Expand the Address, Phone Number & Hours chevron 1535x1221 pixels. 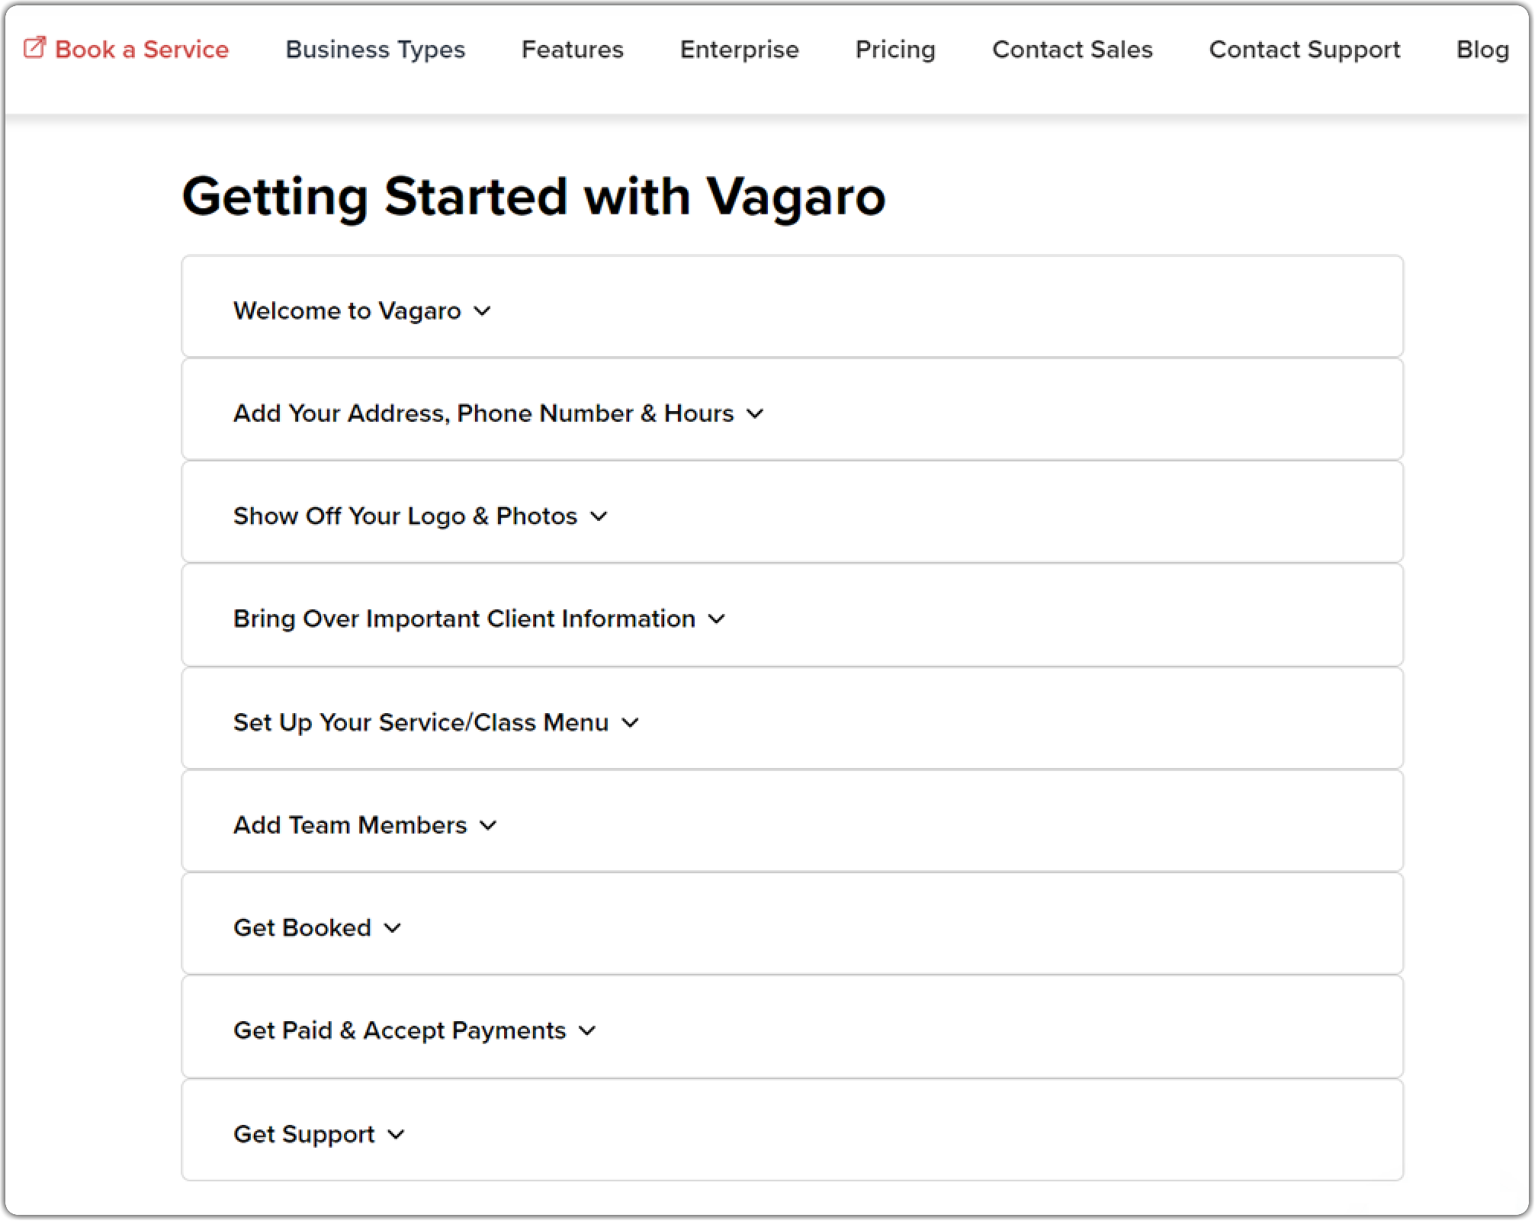pos(755,414)
